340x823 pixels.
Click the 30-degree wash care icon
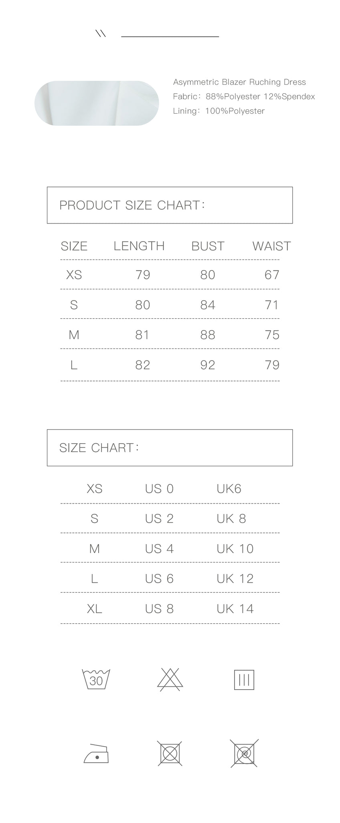96,679
